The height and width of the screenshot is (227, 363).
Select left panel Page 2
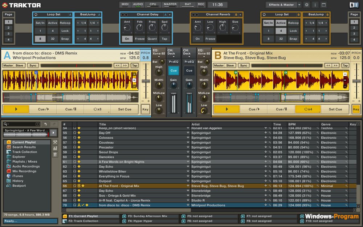pos(9,28)
